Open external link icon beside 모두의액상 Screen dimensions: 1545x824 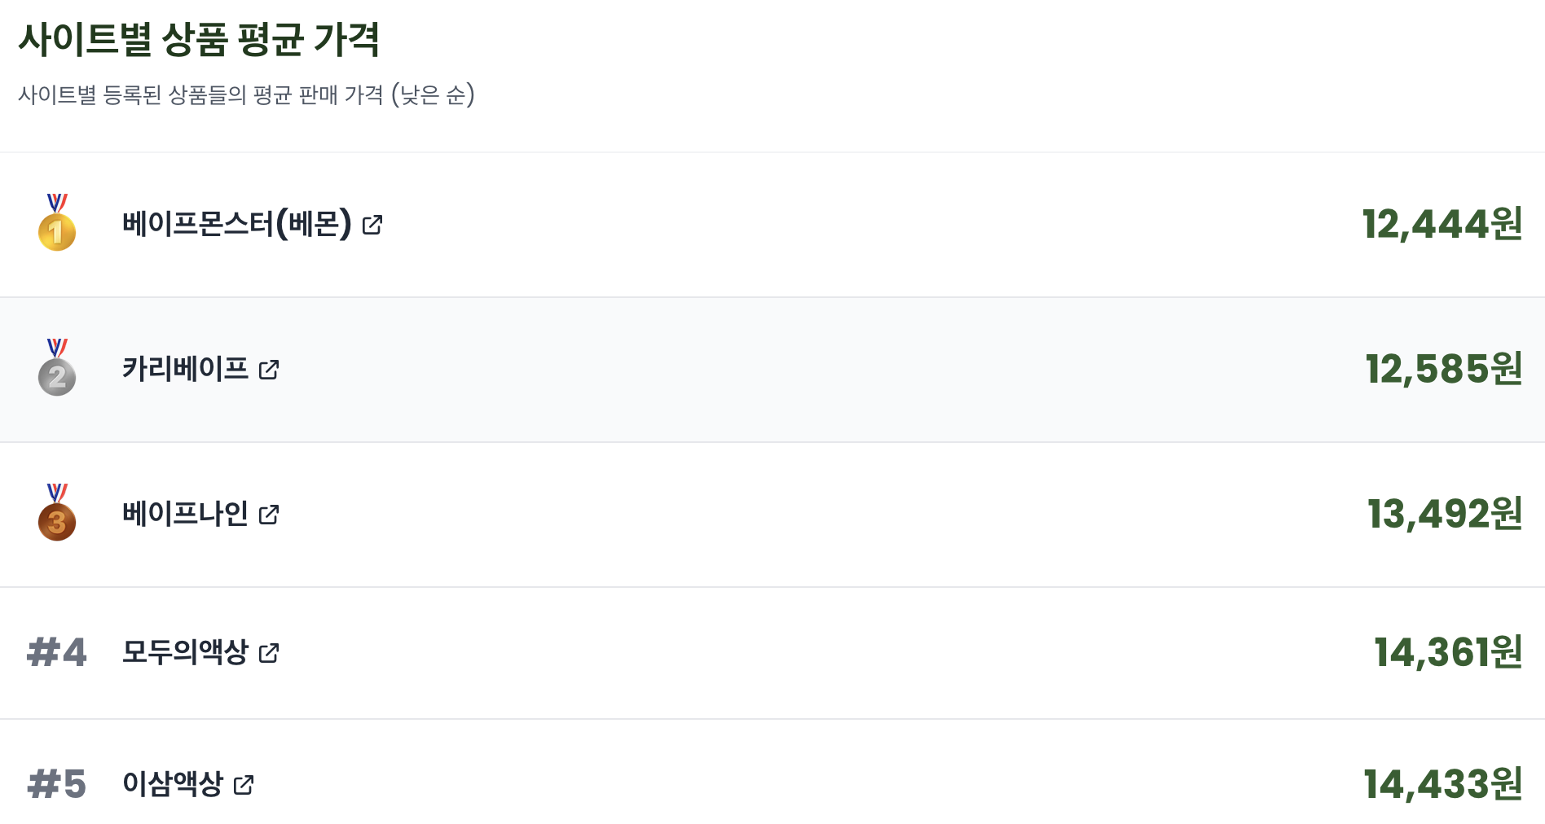coord(269,653)
